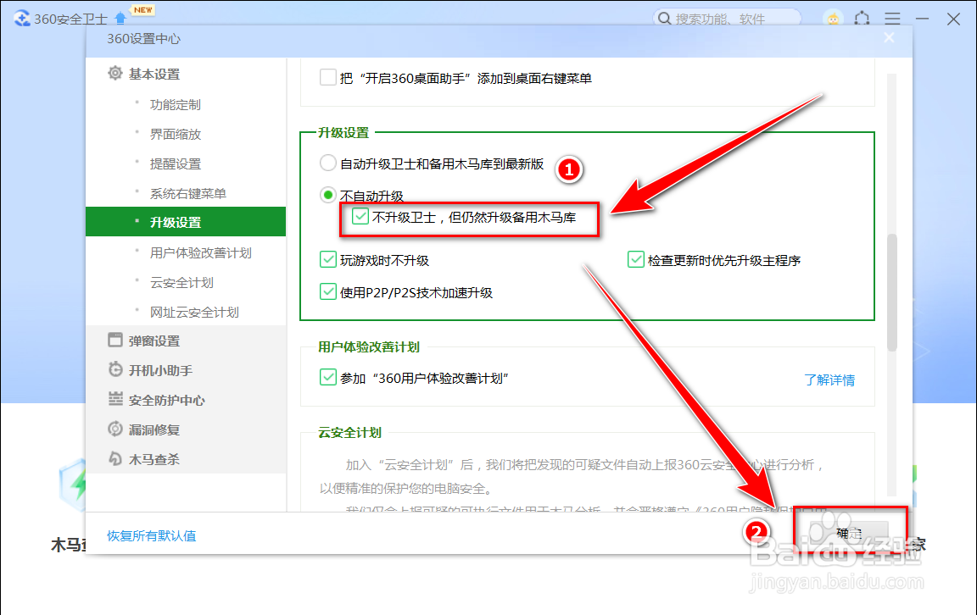Screen dimensions: 977x615
Task: Close the 360设置中心 dialog
Action: click(x=889, y=38)
